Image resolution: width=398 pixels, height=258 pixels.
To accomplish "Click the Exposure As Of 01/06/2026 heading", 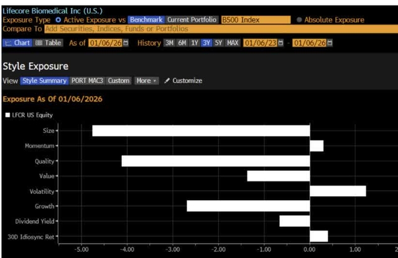I will 52,98.
